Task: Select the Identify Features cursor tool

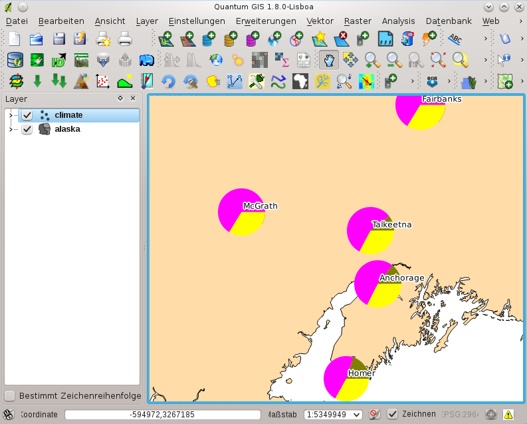Action: [504, 60]
